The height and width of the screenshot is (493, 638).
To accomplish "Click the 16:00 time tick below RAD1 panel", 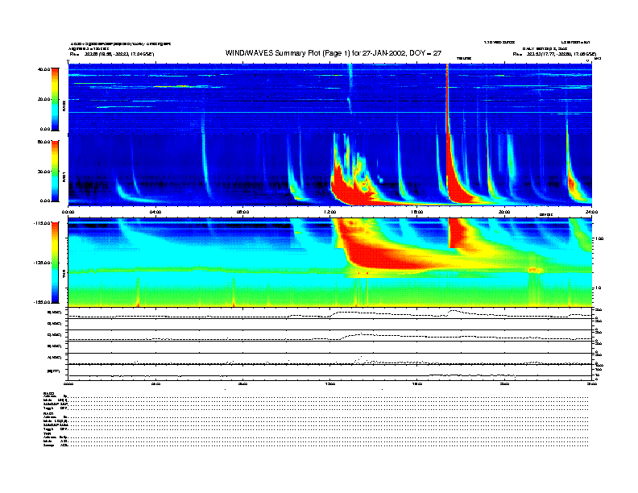I will coord(417,212).
